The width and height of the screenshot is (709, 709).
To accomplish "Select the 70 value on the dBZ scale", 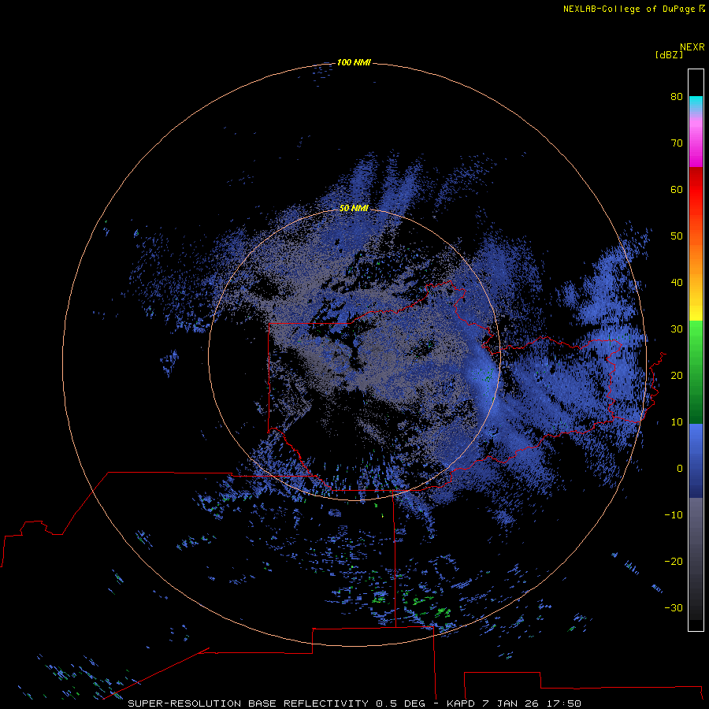I will pos(677,143).
